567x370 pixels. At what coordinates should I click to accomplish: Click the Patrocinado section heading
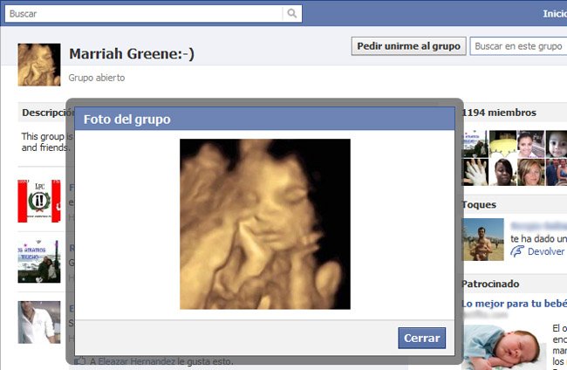point(490,284)
